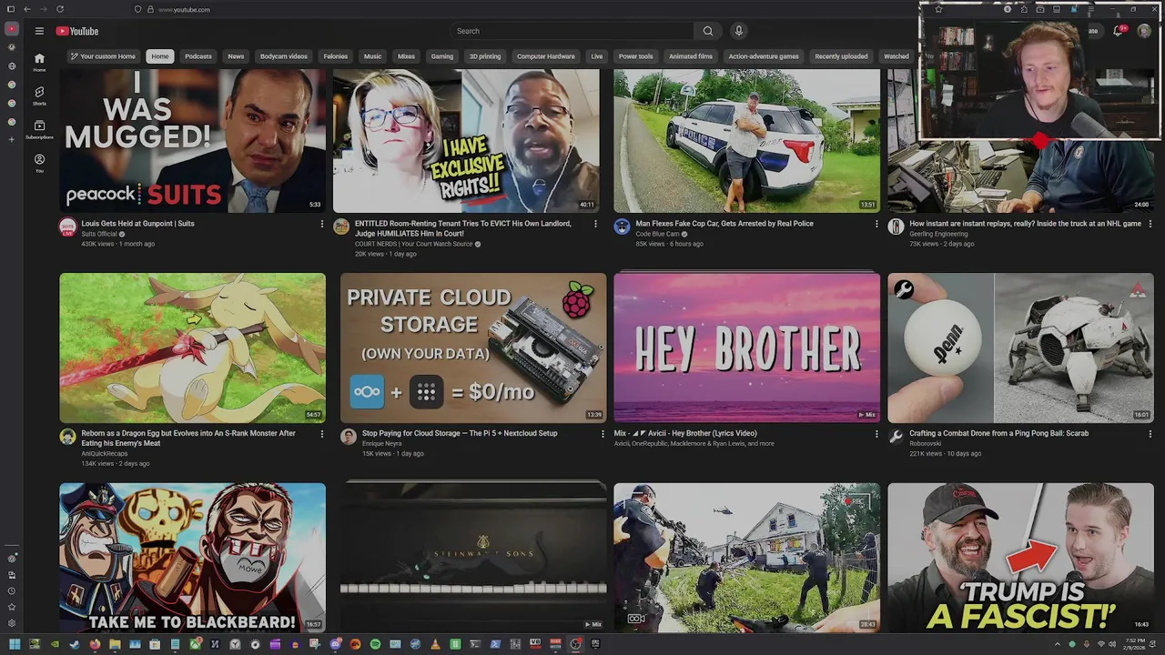1165x655 pixels.
Task: Open the Windows Start menu
Action: [14, 644]
